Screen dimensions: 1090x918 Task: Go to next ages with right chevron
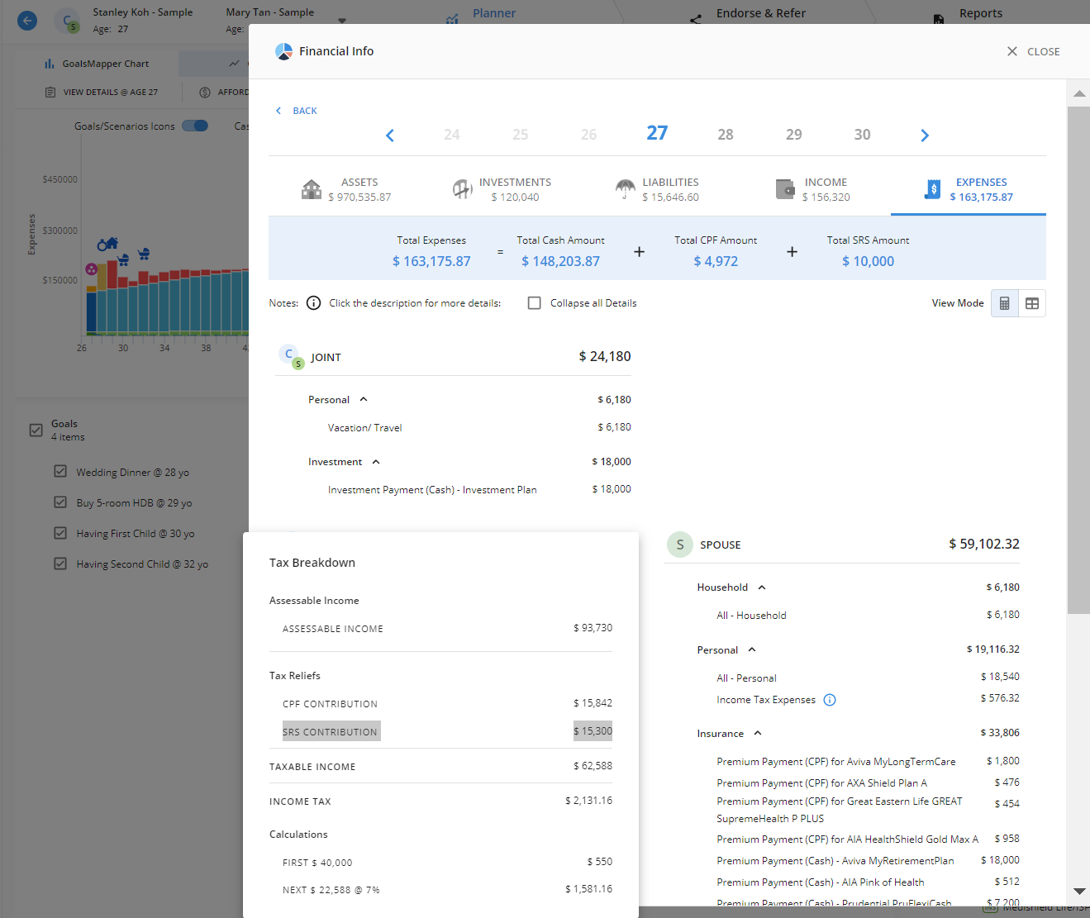[x=925, y=136]
